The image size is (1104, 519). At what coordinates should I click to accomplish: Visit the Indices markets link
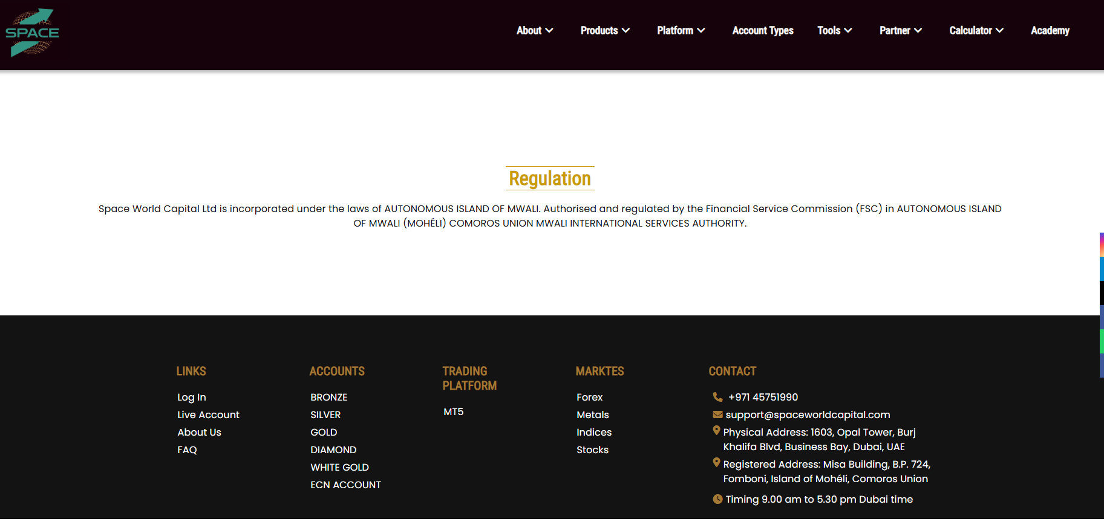(594, 432)
